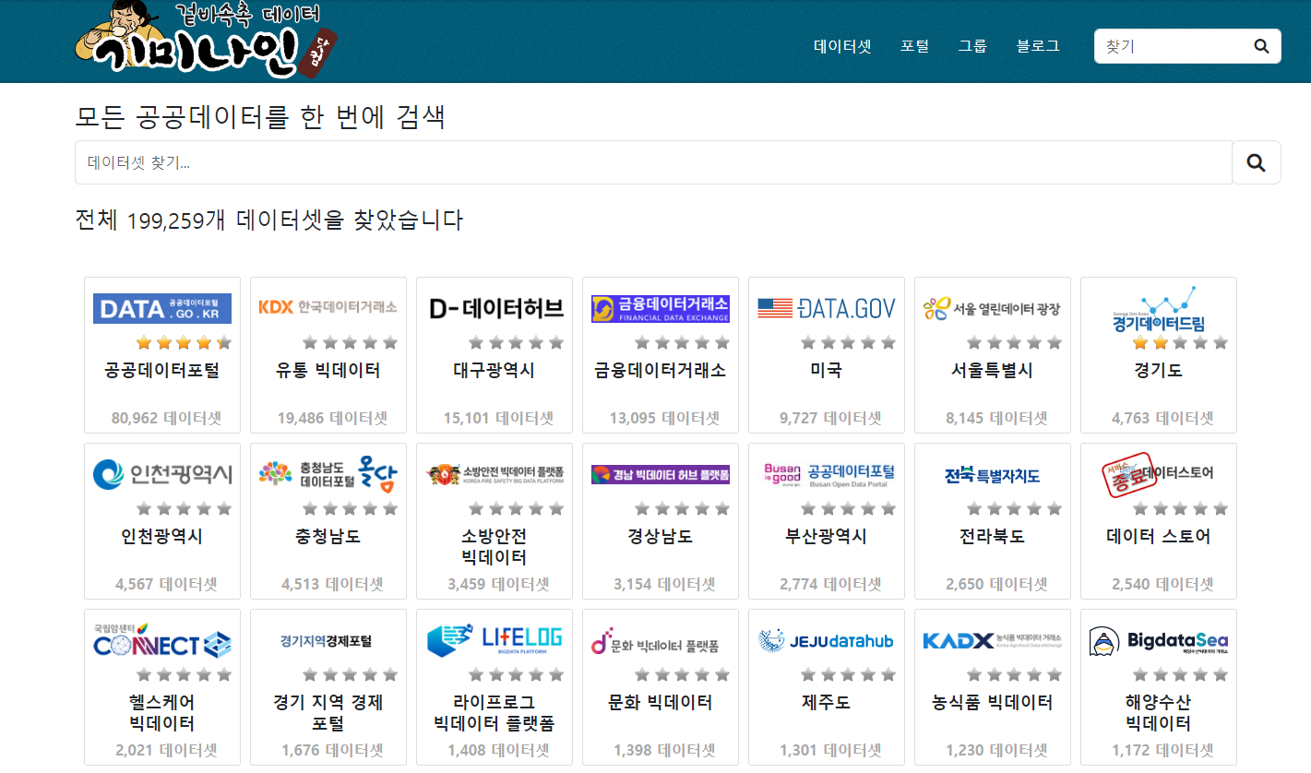Click the 3,154 데이터셋 count
This screenshot has width=1311, height=773.
tap(665, 584)
